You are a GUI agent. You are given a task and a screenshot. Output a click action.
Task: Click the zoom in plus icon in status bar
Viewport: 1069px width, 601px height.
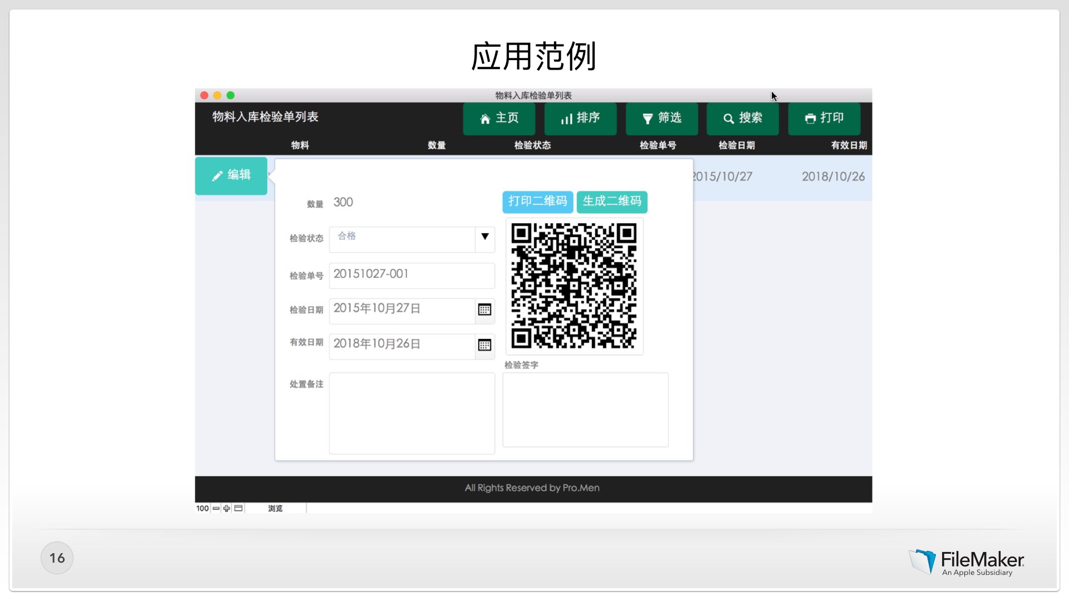[x=227, y=509]
